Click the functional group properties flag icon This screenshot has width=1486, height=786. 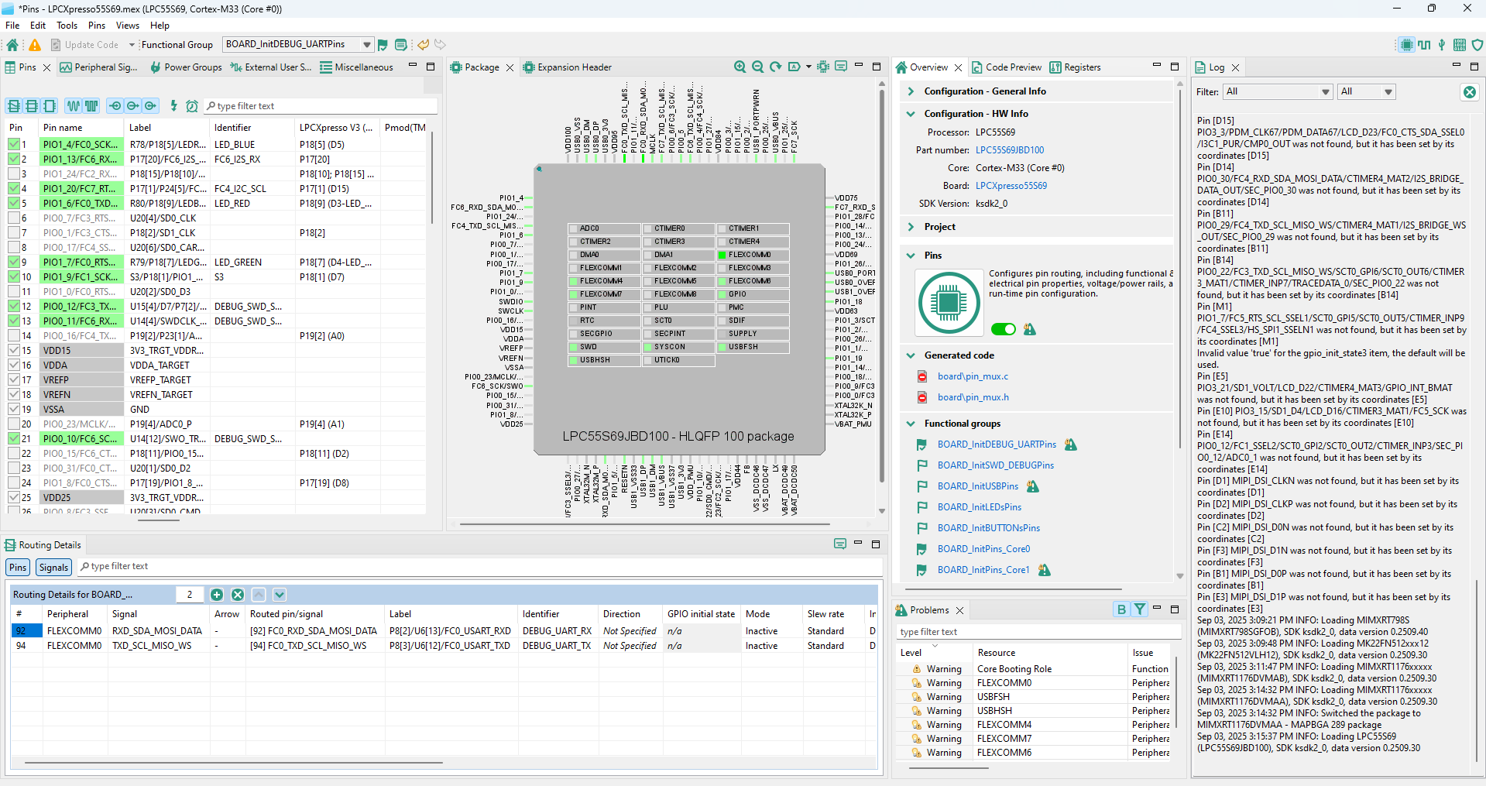click(x=383, y=45)
